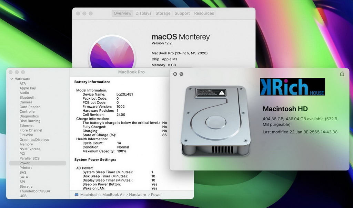Select SATA in the hardware list
This screenshot has width=353, height=208.
(x=24, y=177)
